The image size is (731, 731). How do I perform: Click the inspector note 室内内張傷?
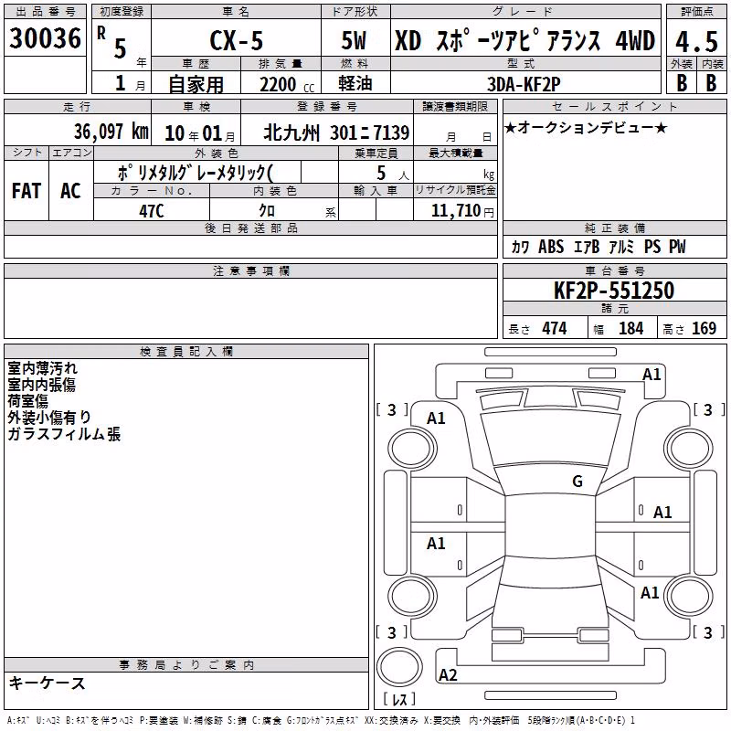click(41, 385)
